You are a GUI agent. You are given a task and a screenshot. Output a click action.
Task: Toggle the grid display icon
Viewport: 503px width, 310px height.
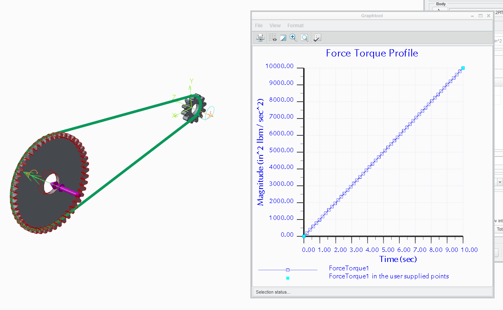(273, 38)
